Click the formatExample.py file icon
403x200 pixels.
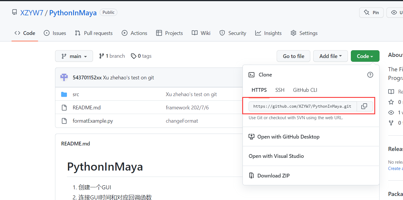pyautogui.click(x=64, y=121)
